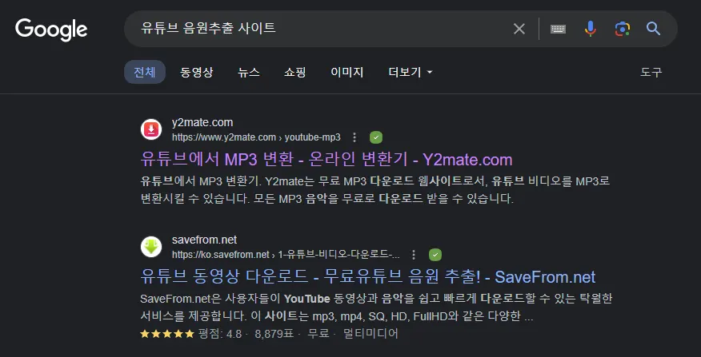Select the 전체 tab

145,73
